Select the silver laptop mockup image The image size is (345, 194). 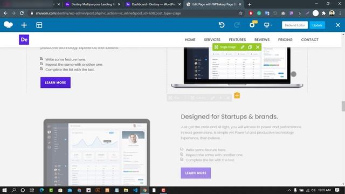tap(237, 68)
